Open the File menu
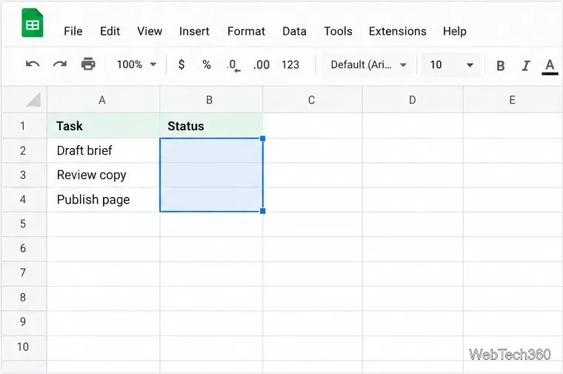563x374 pixels. pos(73,31)
